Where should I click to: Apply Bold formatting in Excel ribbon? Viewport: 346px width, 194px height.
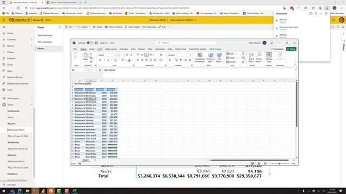(100, 60)
